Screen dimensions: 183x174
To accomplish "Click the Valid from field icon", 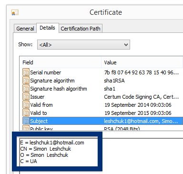I will pyautogui.click(x=26, y=105).
